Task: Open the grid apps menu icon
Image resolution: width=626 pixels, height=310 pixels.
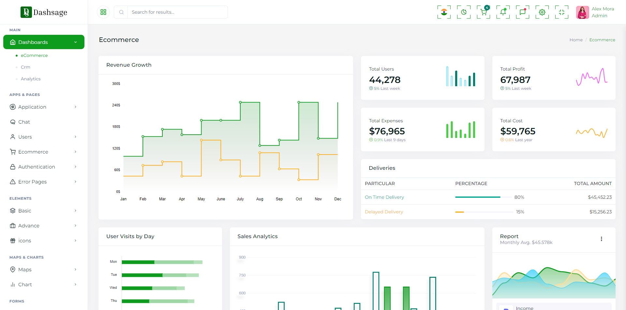Action: coord(103,12)
